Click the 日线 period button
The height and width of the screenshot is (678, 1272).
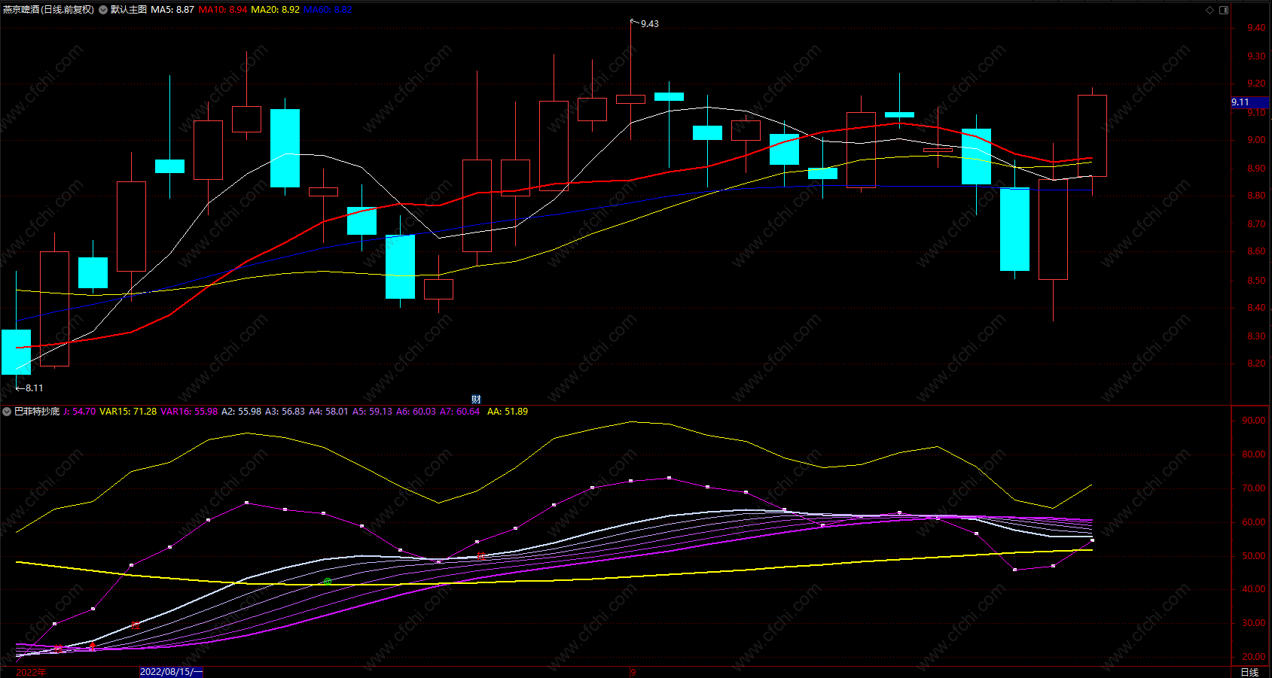click(1249, 672)
